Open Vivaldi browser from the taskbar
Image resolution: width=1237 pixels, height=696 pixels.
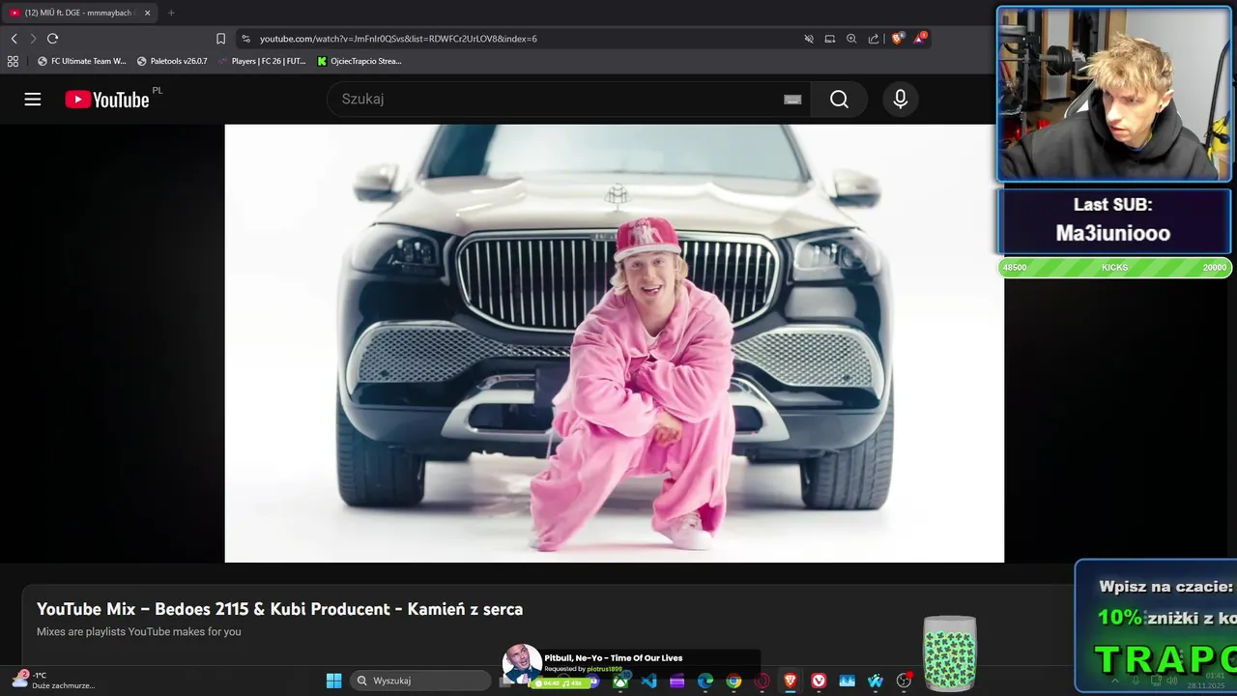tap(819, 681)
